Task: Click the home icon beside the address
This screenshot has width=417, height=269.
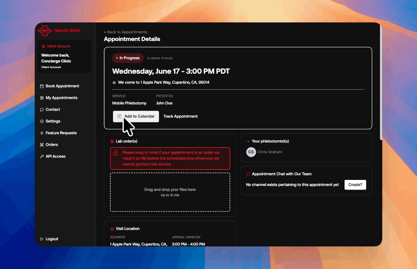Action: click(114, 83)
